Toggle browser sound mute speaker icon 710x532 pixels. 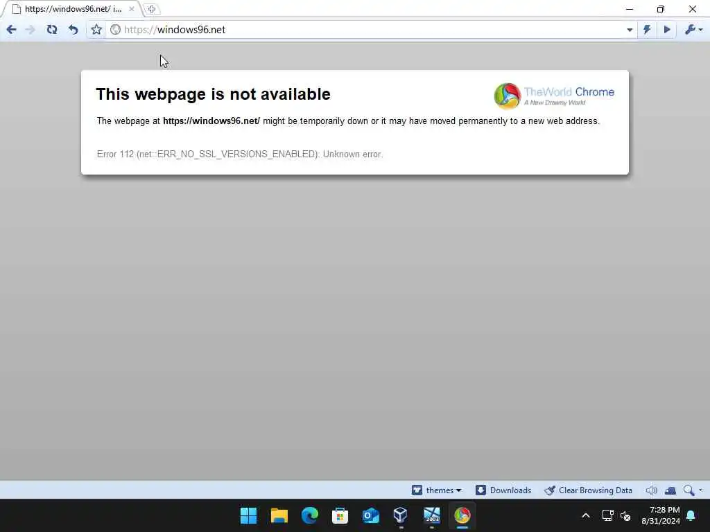click(x=651, y=490)
